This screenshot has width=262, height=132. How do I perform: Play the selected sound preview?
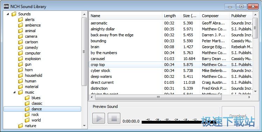point(99,118)
